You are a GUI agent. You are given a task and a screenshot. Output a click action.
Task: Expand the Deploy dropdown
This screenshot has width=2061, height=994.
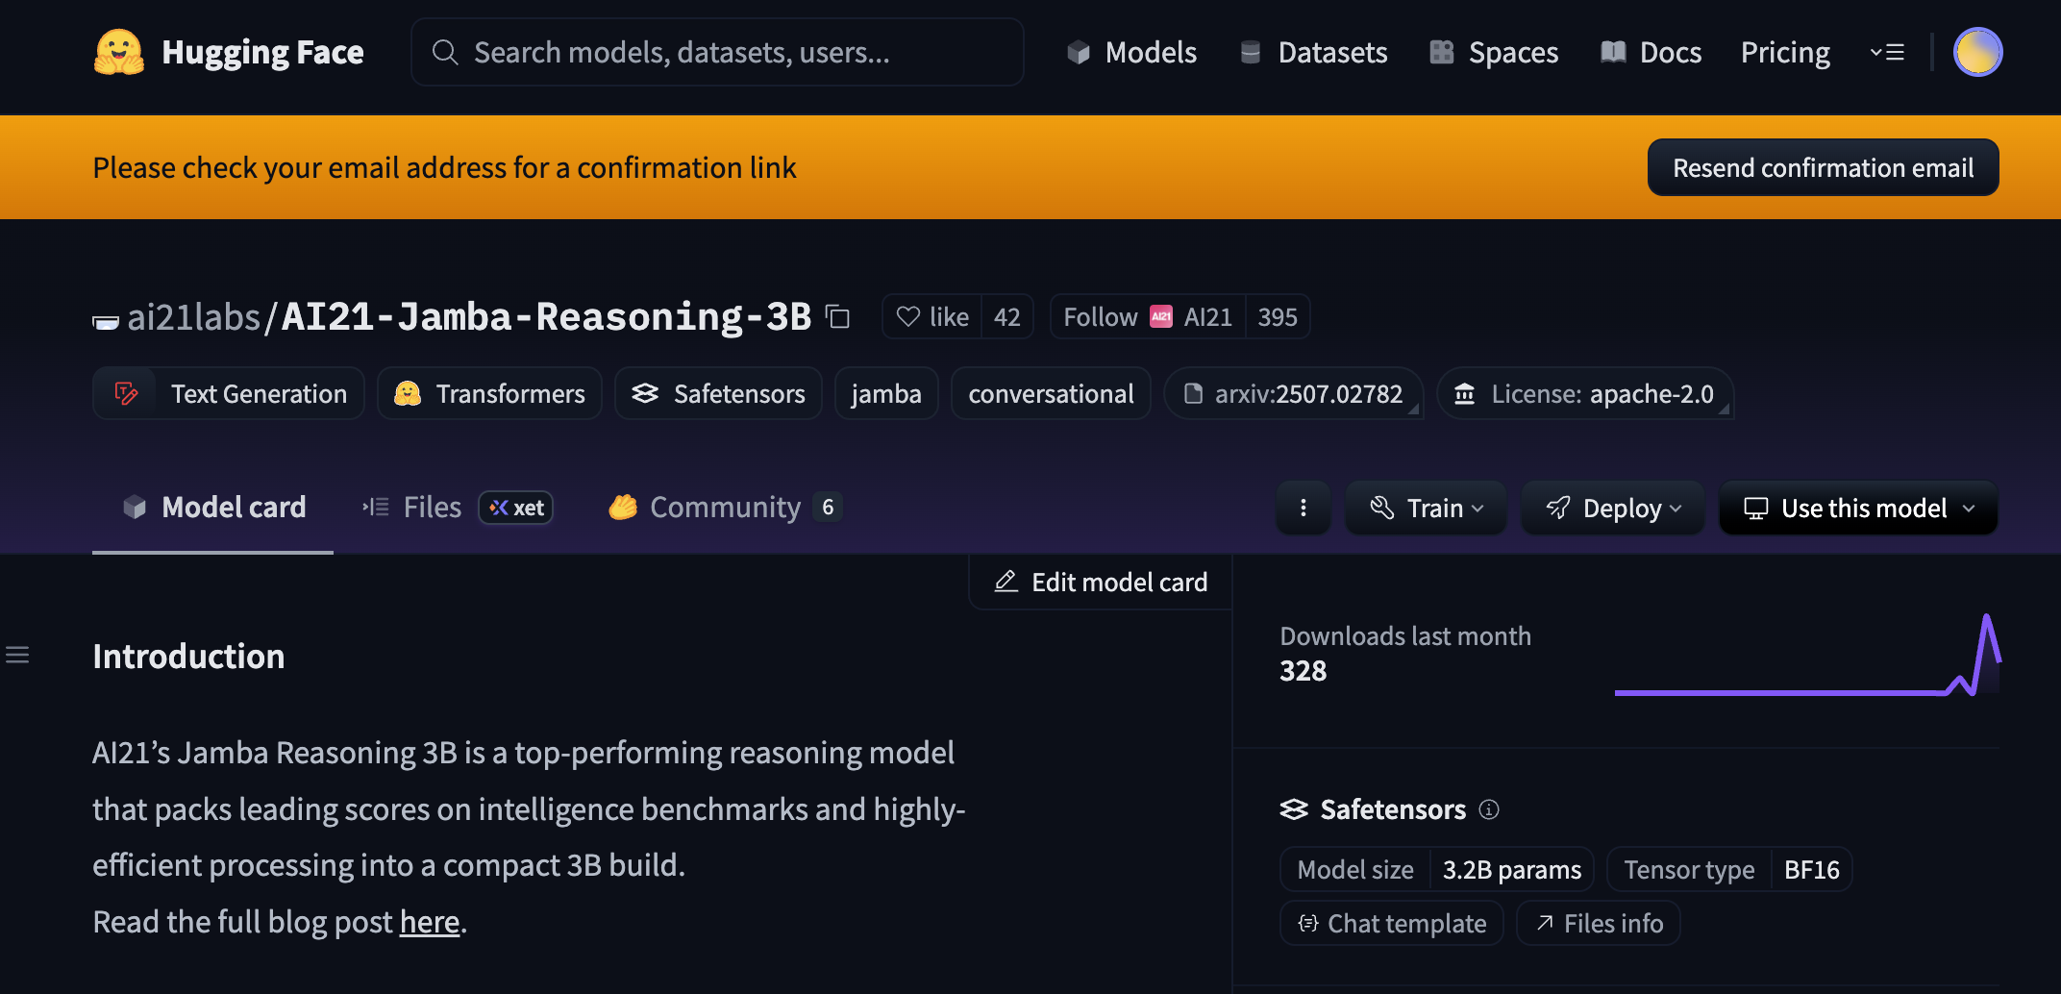pyautogui.click(x=1612, y=508)
